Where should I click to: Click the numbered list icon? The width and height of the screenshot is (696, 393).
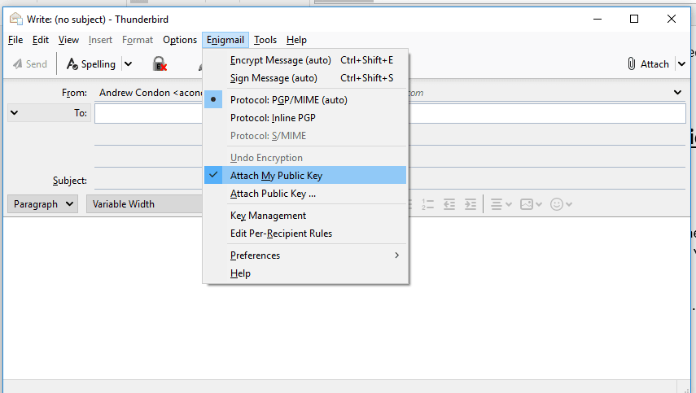tap(427, 204)
